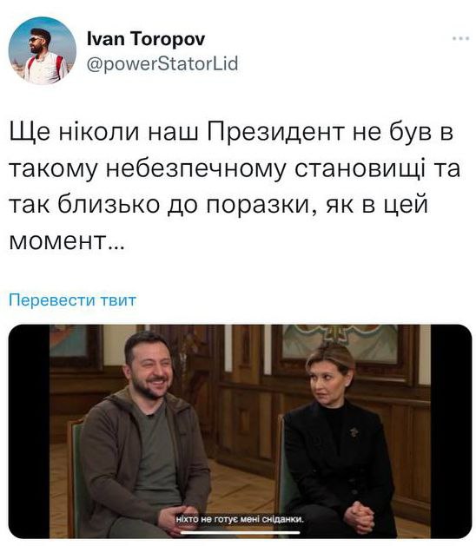
Task: Click the woman in black jacket
Action: [x=339, y=438]
